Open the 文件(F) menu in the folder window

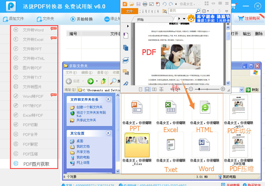(x=71, y=73)
